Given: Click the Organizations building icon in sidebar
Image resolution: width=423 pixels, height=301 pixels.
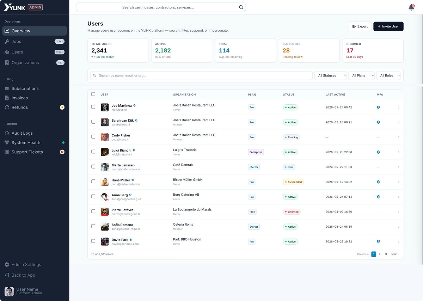Looking at the screenshot, I should (x=7, y=63).
